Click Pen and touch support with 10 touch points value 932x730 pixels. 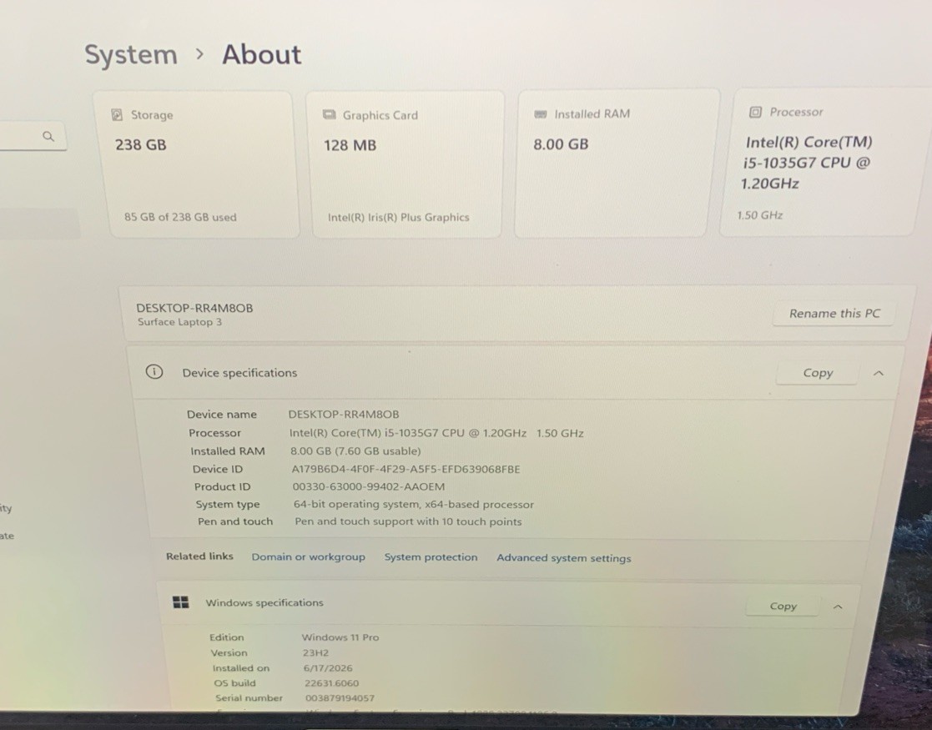tap(408, 521)
